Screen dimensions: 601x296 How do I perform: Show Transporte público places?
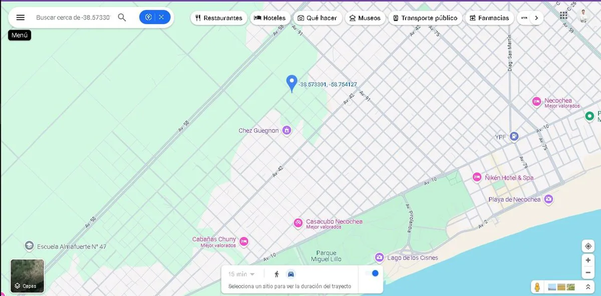tap(425, 18)
